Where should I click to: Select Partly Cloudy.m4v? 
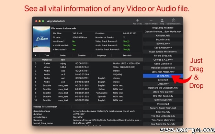click(163, 100)
